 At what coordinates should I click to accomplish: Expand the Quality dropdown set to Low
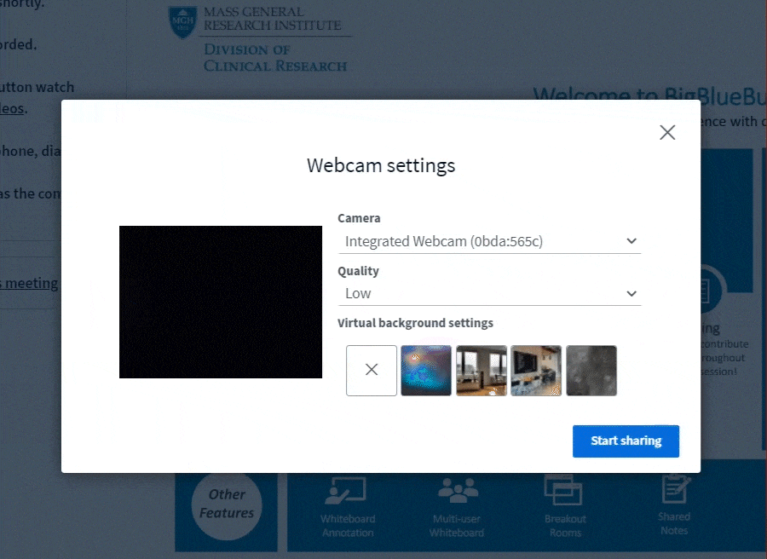coord(488,293)
